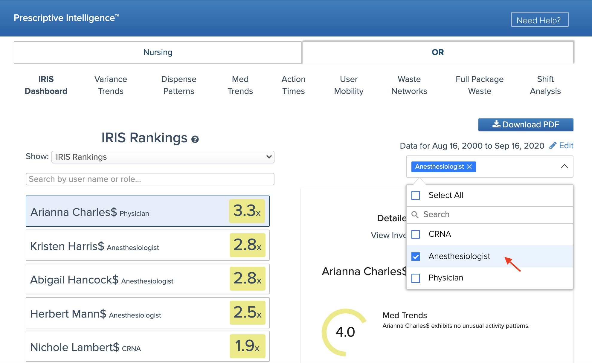Collapse the role filter with the chevron arrow
592x363 pixels.
[x=564, y=167]
